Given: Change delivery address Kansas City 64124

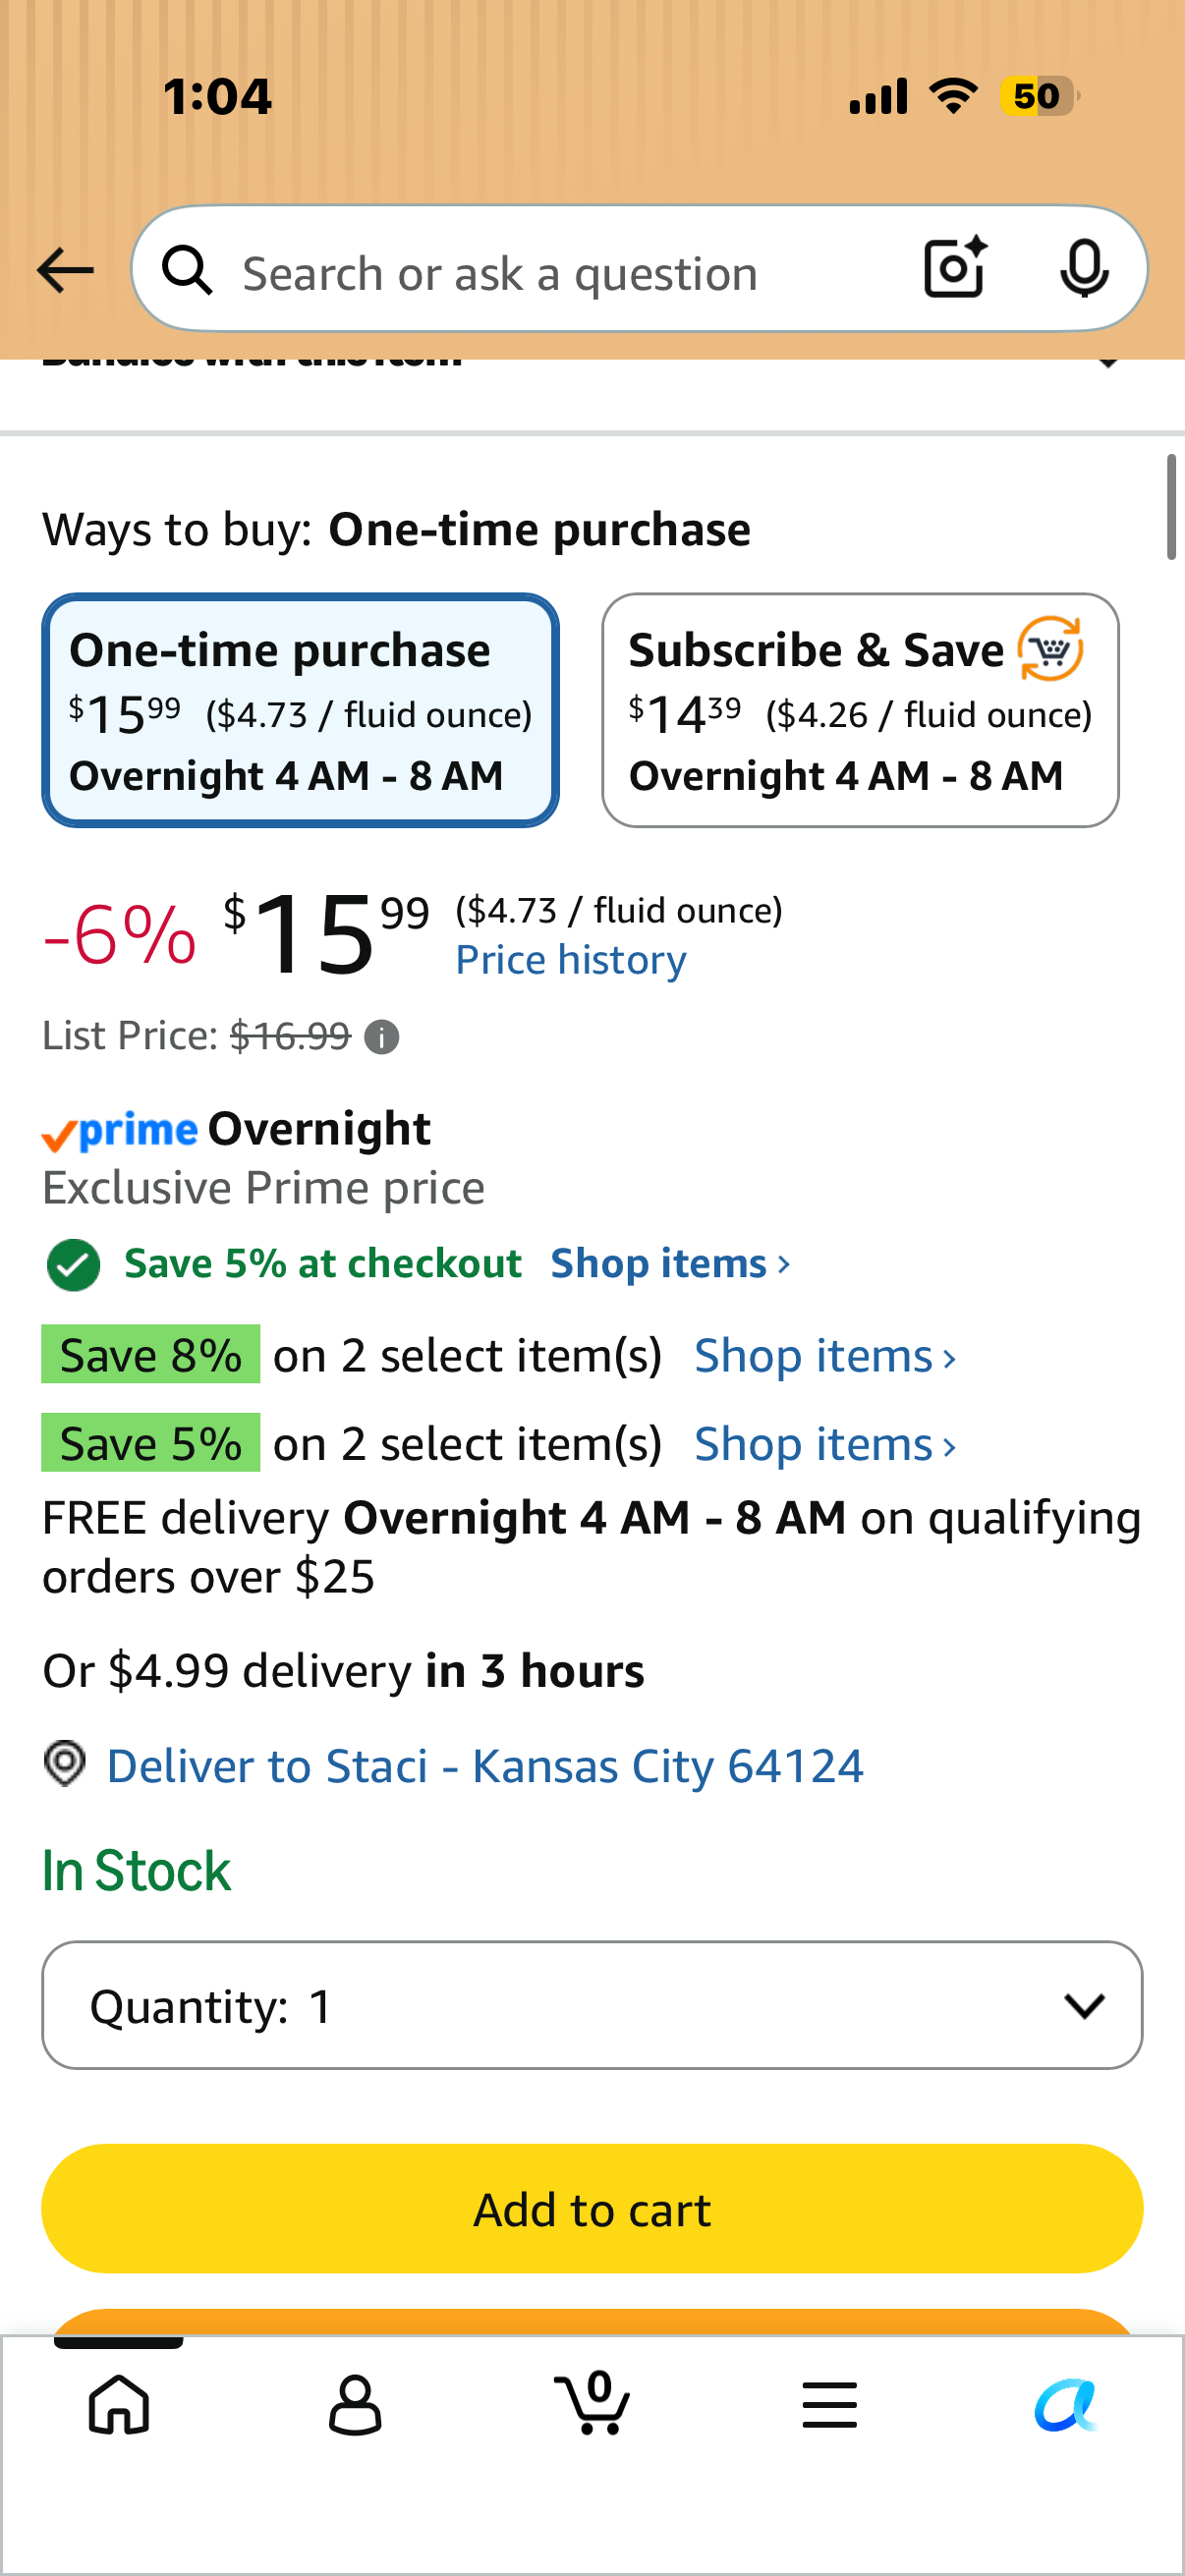Looking at the screenshot, I should click(x=485, y=1766).
